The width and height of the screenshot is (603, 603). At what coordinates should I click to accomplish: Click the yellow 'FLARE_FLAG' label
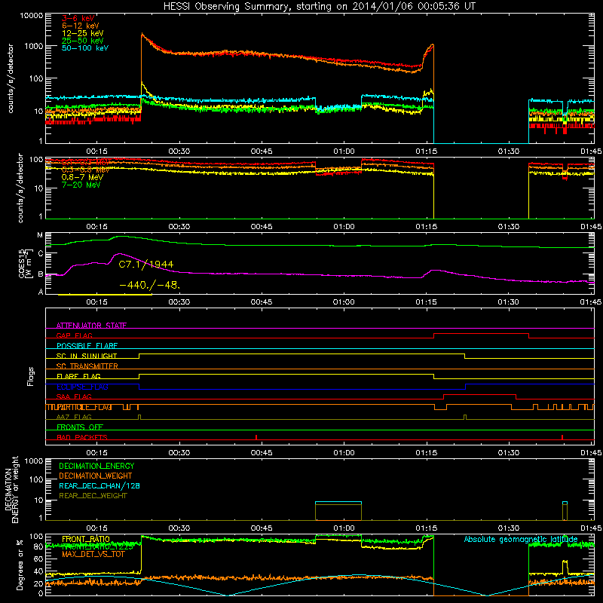(78, 376)
